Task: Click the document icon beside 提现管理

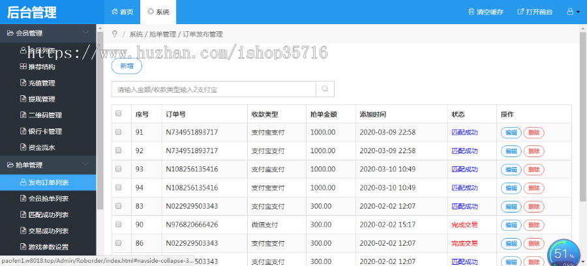Action: point(23,98)
